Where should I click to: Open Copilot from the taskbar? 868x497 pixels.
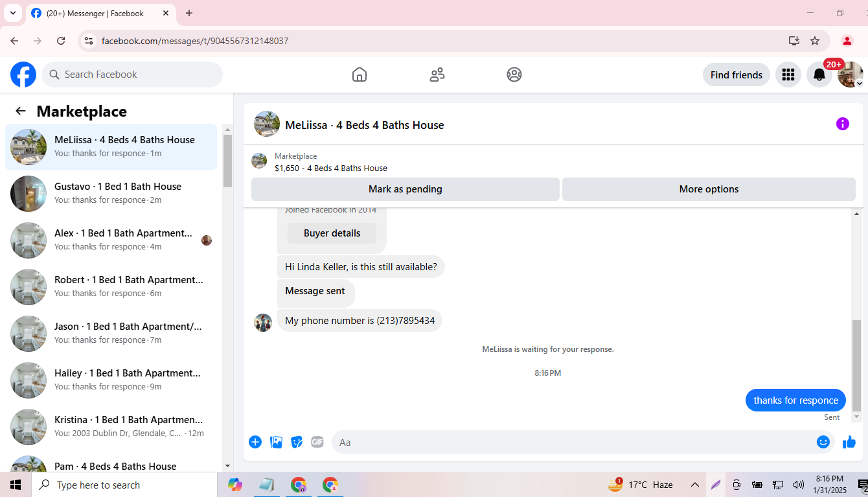[x=235, y=485]
